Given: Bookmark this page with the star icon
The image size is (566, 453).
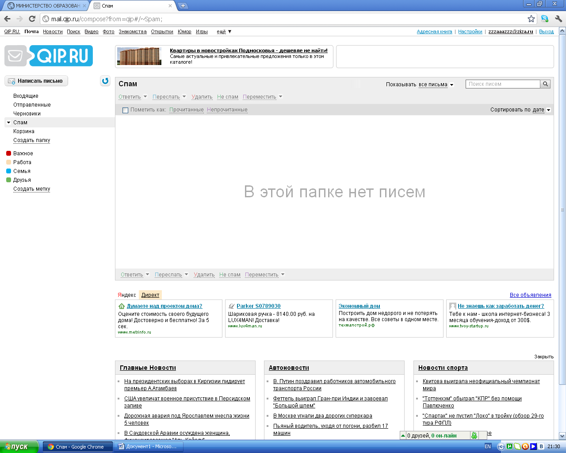Looking at the screenshot, I should (531, 19).
